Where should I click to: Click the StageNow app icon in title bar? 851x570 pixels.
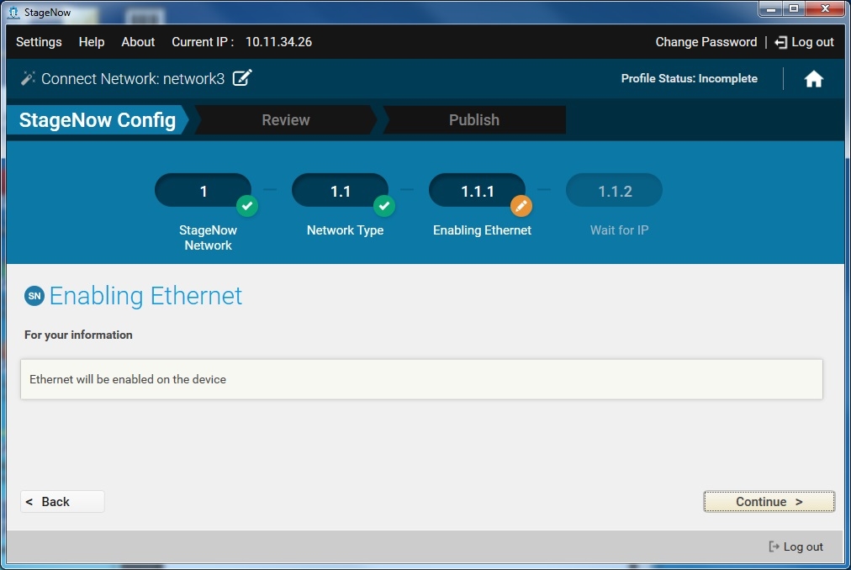[13, 12]
